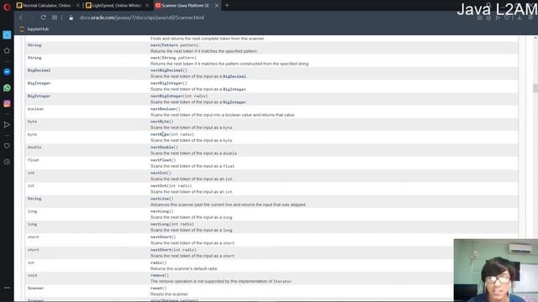This screenshot has width=538, height=302.
Task: Click the site security lock icon
Action: (x=71, y=18)
